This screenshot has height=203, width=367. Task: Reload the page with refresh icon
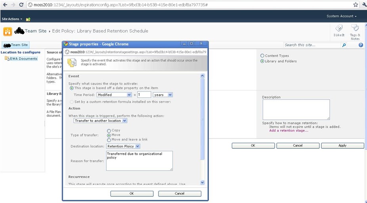tap(21, 5)
